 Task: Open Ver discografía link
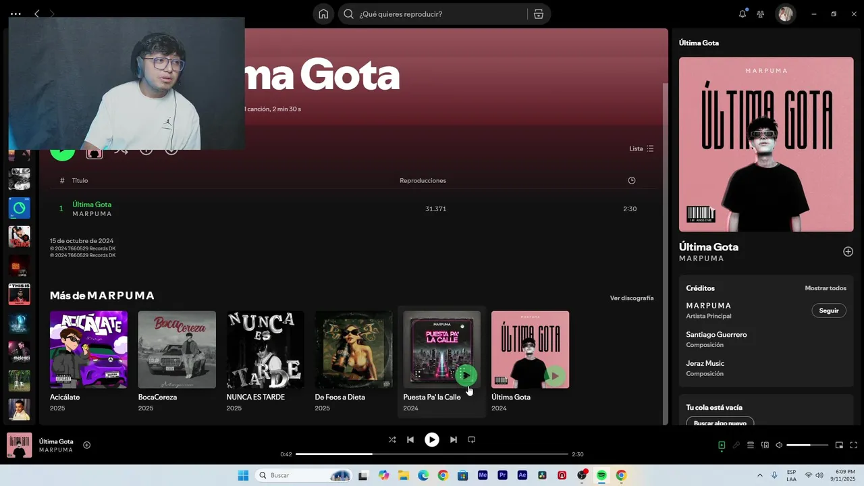pos(632,298)
